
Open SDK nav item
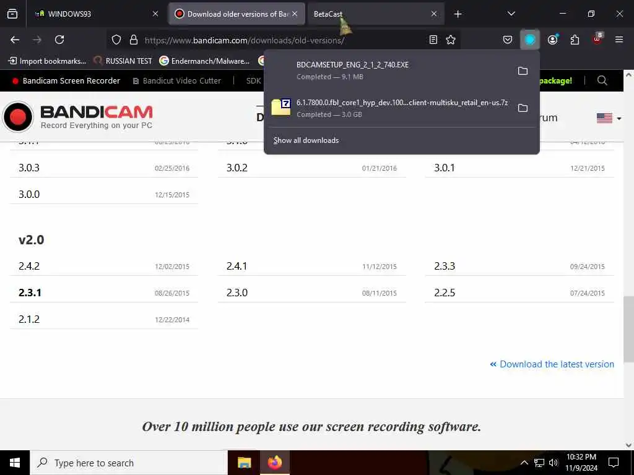pyautogui.click(x=253, y=81)
